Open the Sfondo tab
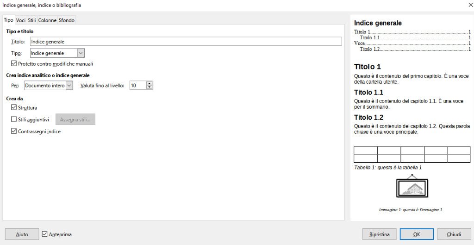This screenshot has width=474, height=245. 67,20
